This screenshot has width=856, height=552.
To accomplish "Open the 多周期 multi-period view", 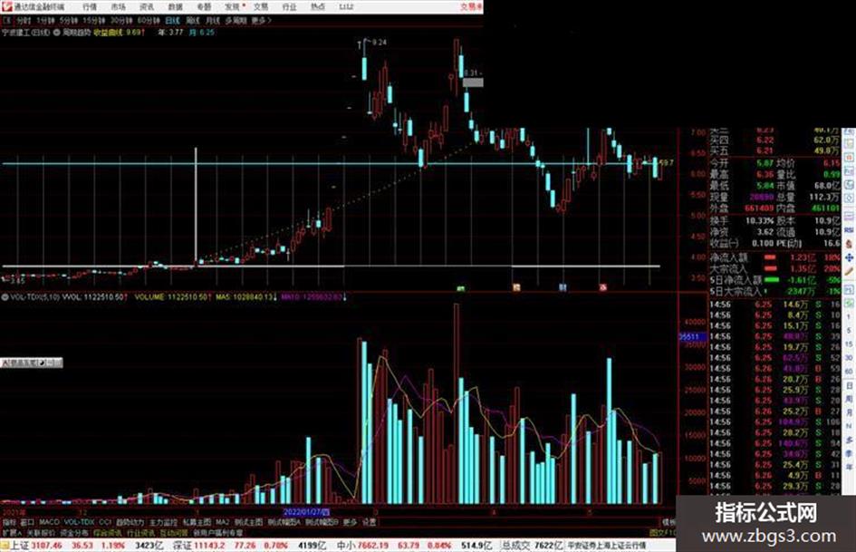I will point(236,21).
